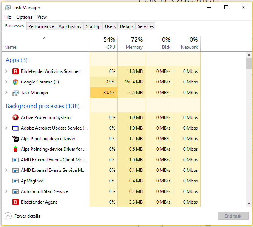Switch to the App history tab
Image resolution: width=253 pixels, height=227 pixels.
pyautogui.click(x=70, y=26)
